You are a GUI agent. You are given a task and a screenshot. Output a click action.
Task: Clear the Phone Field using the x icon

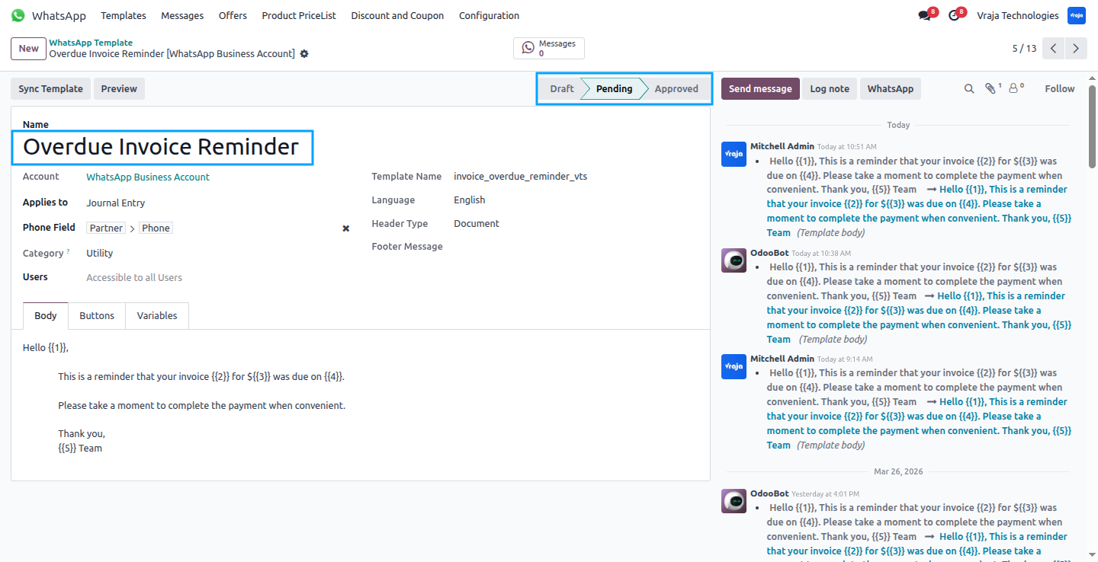coord(345,228)
